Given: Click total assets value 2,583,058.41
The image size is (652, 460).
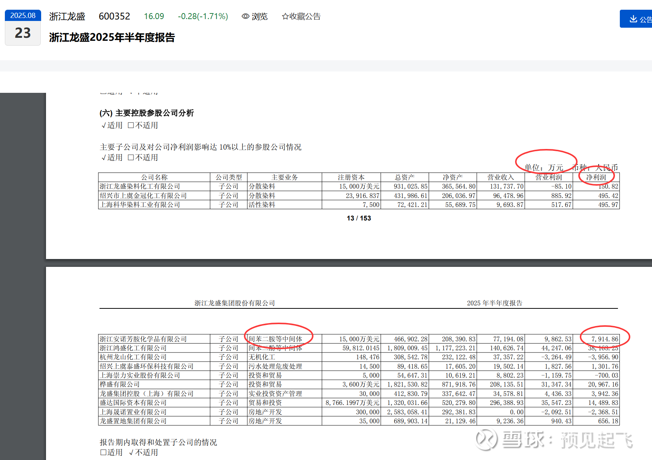Looking at the screenshot, I should (407, 412).
